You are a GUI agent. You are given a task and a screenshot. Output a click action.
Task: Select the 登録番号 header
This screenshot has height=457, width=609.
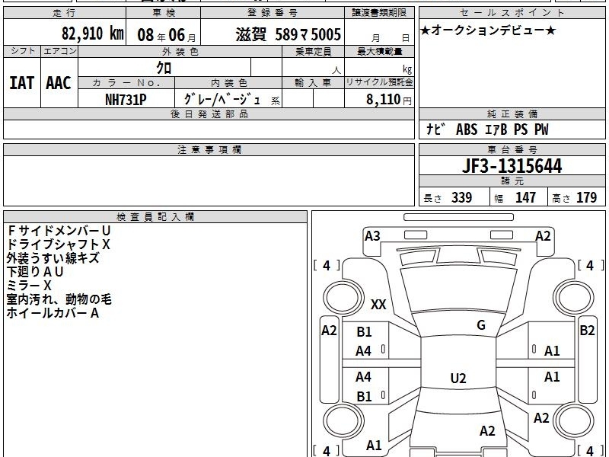[x=273, y=13]
